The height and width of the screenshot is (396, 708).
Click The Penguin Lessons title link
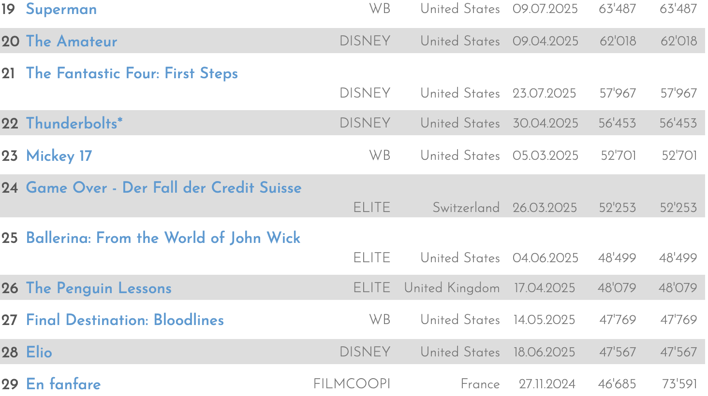point(99,288)
